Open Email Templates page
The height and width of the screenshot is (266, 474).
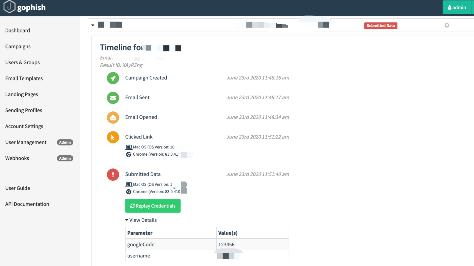pyautogui.click(x=24, y=78)
